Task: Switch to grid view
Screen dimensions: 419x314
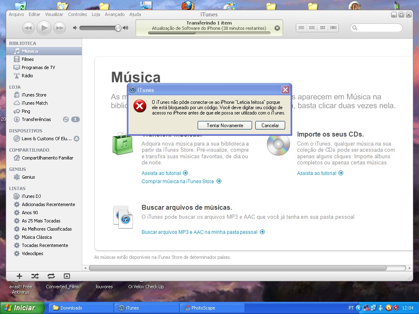Action: coord(322,28)
